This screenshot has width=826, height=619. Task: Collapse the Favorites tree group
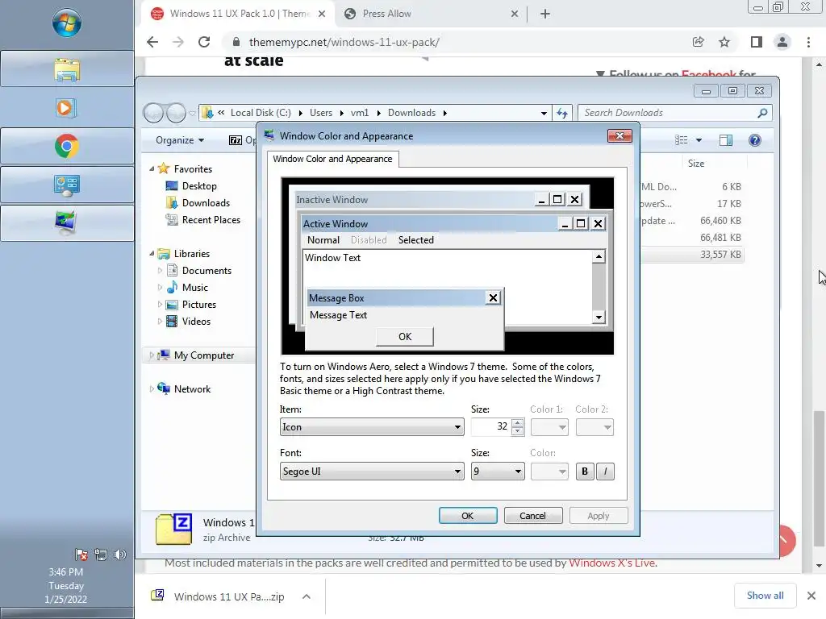(152, 169)
